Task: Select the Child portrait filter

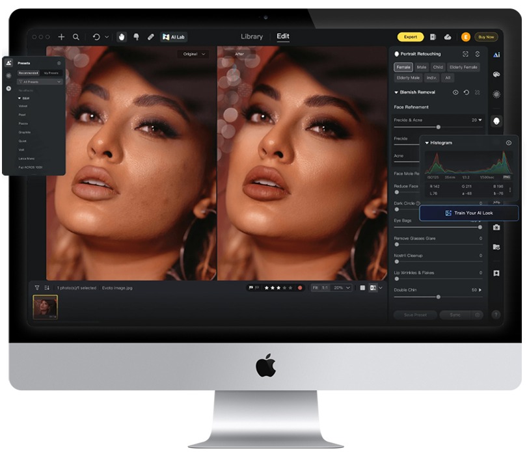Action: point(438,67)
